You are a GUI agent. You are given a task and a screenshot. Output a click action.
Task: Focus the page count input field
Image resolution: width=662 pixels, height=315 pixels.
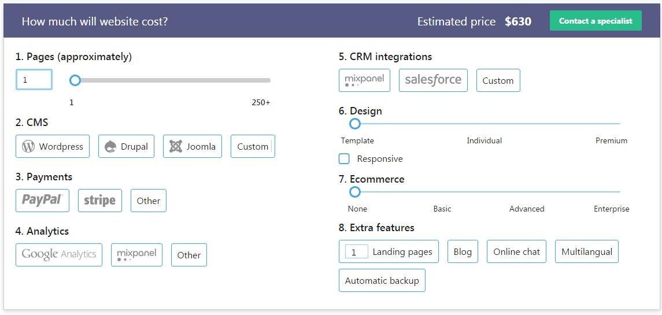click(34, 80)
